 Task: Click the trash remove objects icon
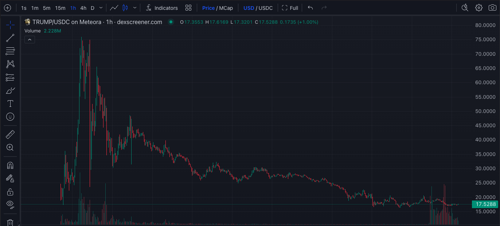coord(10,222)
